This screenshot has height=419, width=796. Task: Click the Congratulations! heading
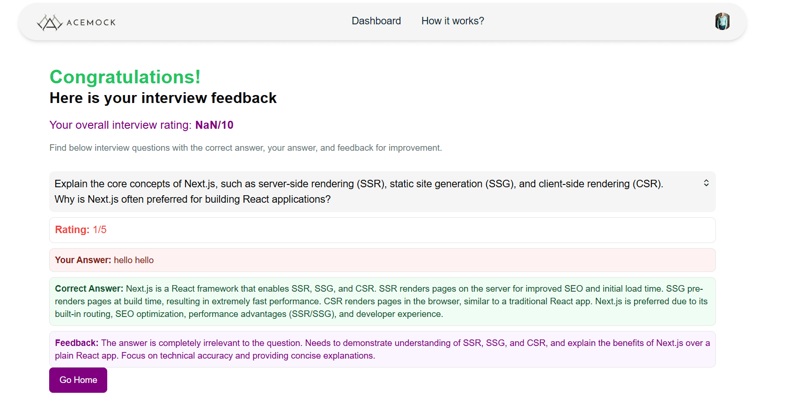click(125, 77)
